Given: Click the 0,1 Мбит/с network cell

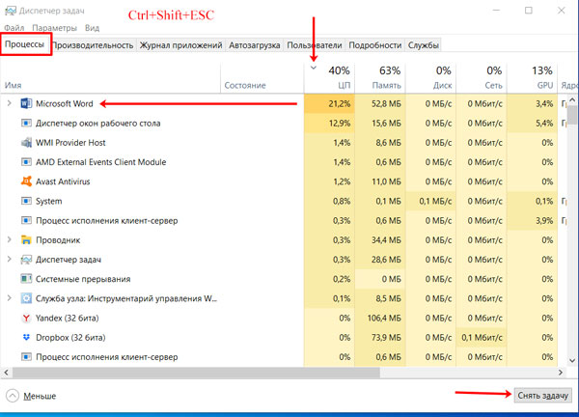Looking at the screenshot, I should click(482, 338).
